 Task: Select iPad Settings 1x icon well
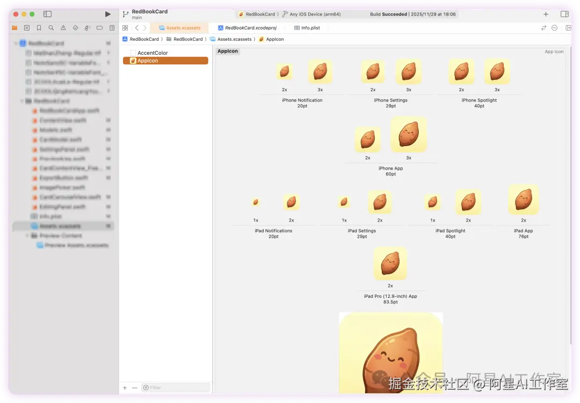[x=344, y=202]
